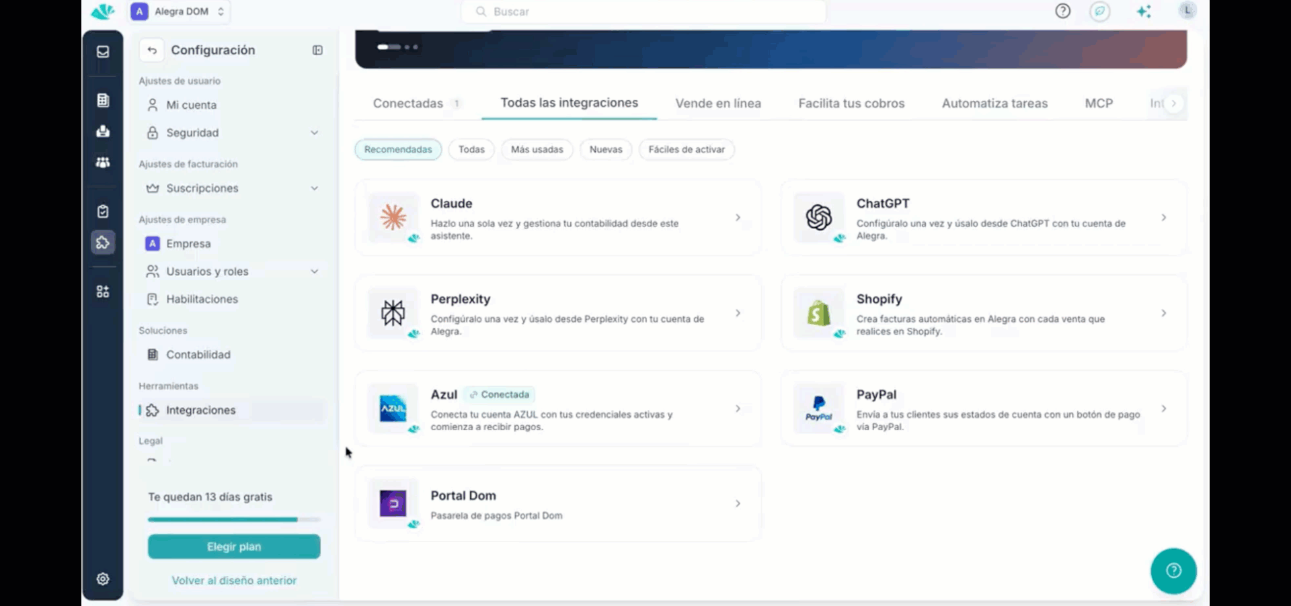Open the chat bubble icon in top bar
This screenshot has height=606, width=1291.
1100,11
